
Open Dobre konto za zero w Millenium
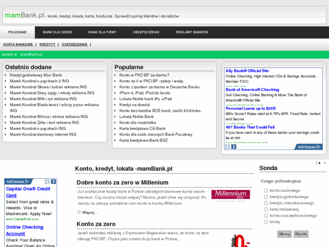point(123,183)
